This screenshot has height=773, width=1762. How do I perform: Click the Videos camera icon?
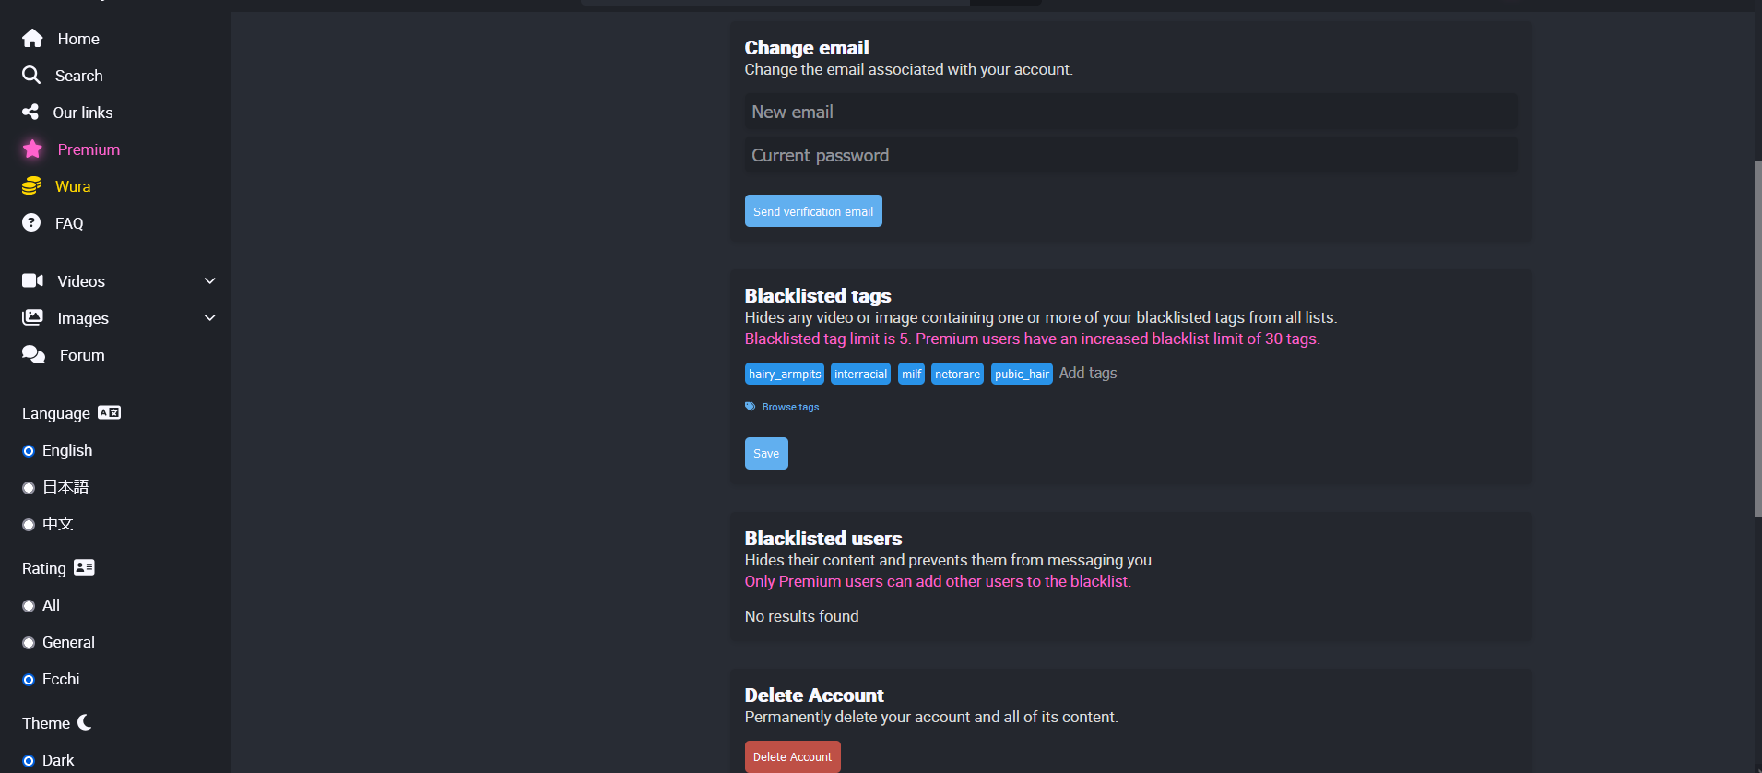pos(33,280)
